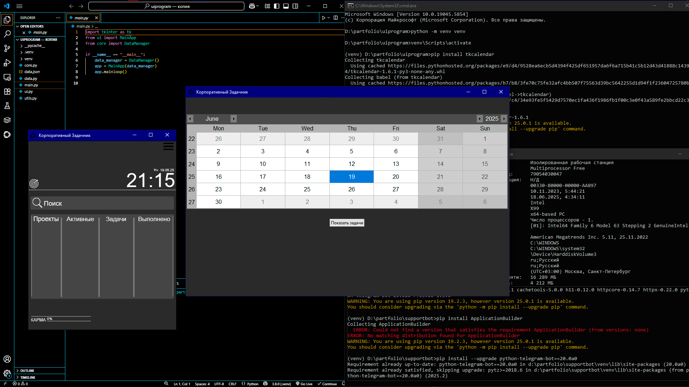This screenshot has width=689, height=387.
Task: Click 3.8.0 (.venv) interpreter in status bar
Action: click(x=281, y=384)
